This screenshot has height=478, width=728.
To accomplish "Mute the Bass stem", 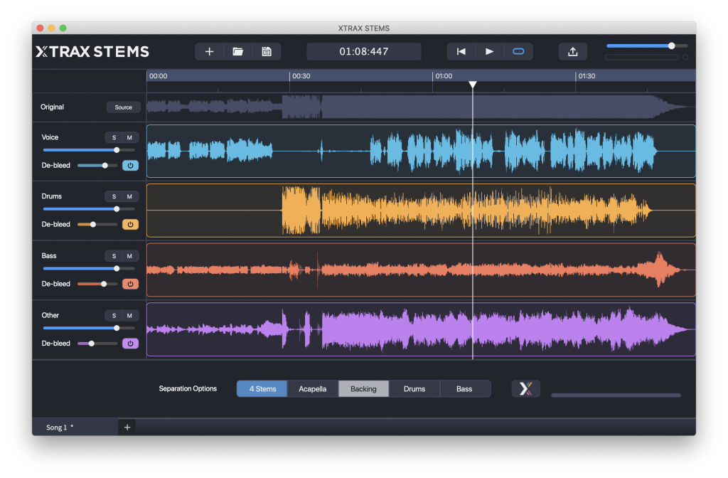I will point(129,256).
